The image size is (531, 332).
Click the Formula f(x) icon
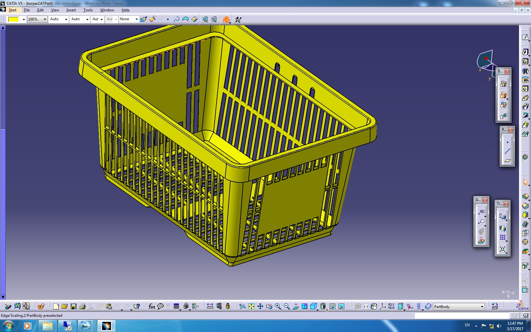(151, 306)
